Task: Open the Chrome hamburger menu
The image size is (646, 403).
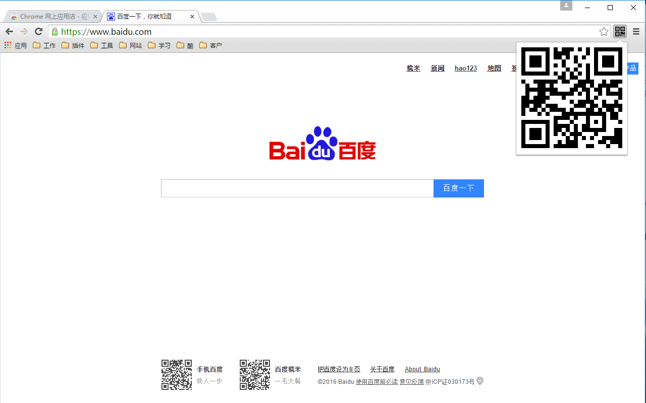Action: click(x=636, y=32)
